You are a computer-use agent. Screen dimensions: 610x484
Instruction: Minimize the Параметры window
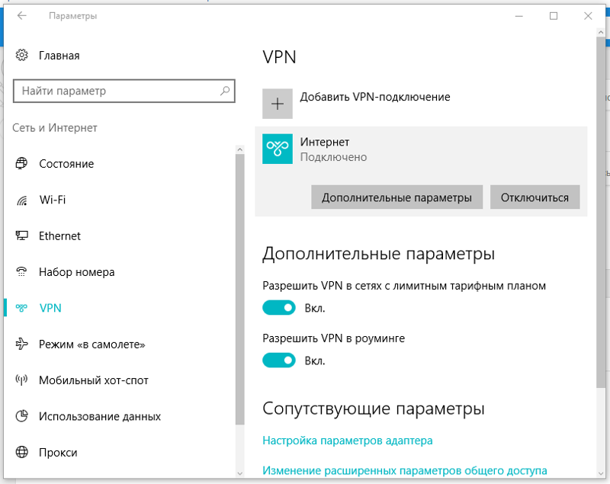click(x=518, y=15)
